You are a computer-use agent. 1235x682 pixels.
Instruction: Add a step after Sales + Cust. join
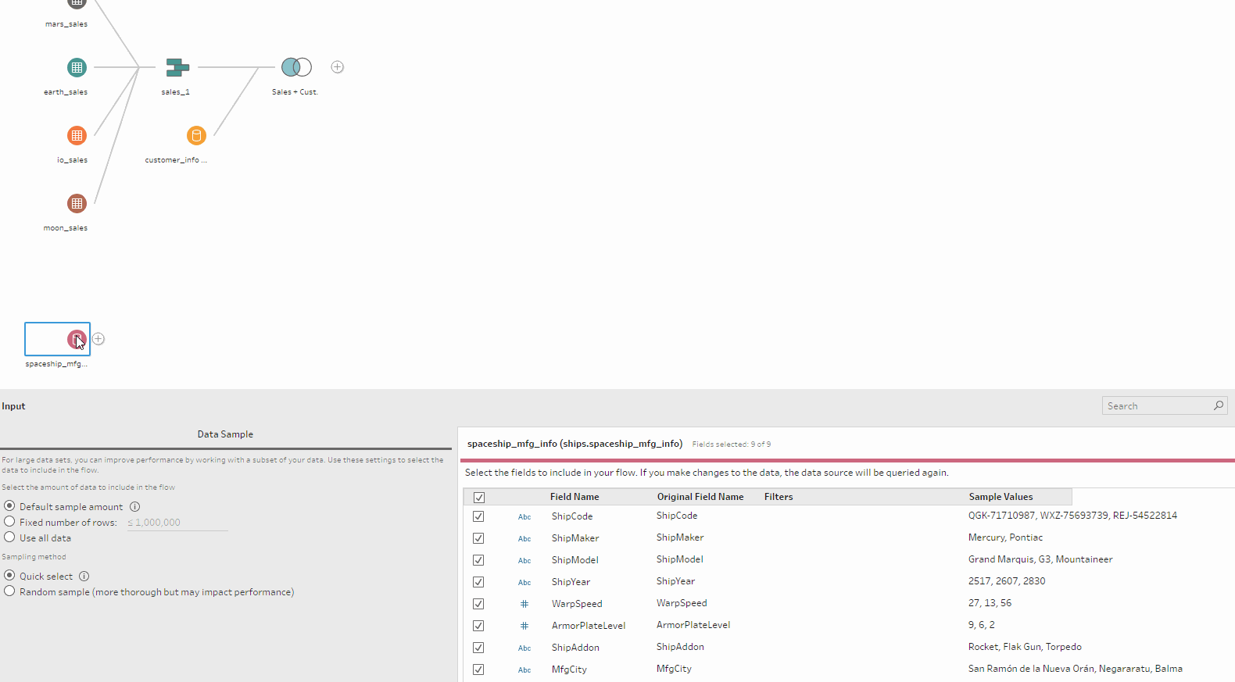[337, 67]
